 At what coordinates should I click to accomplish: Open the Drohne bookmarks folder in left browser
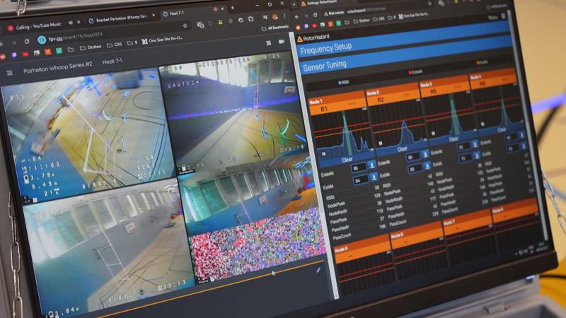91,47
